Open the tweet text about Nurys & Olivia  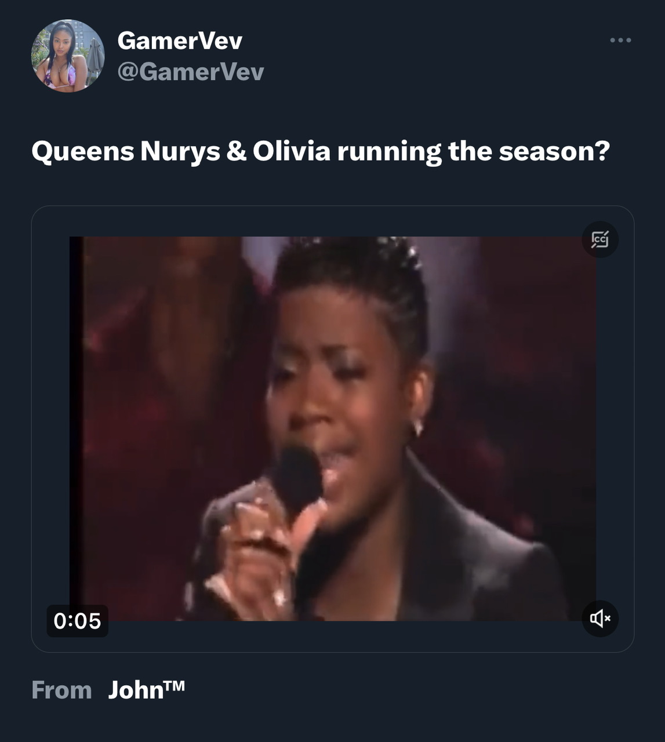pos(321,152)
